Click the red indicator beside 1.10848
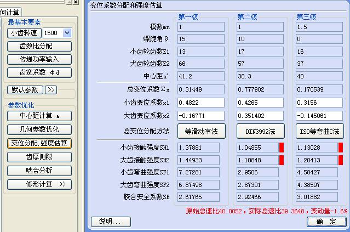Viewport: 350px width, 232px height. [282, 160]
